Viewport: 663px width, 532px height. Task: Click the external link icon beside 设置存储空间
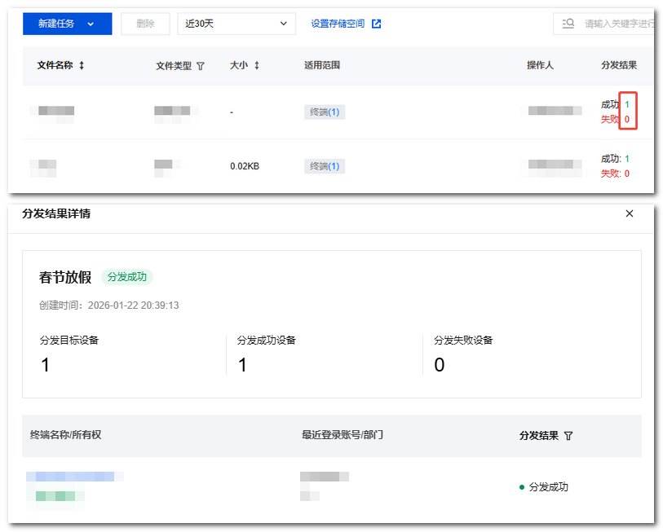tap(376, 24)
